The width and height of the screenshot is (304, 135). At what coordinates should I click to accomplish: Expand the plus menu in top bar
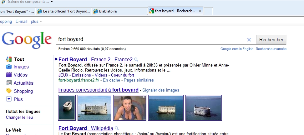pos(36,22)
